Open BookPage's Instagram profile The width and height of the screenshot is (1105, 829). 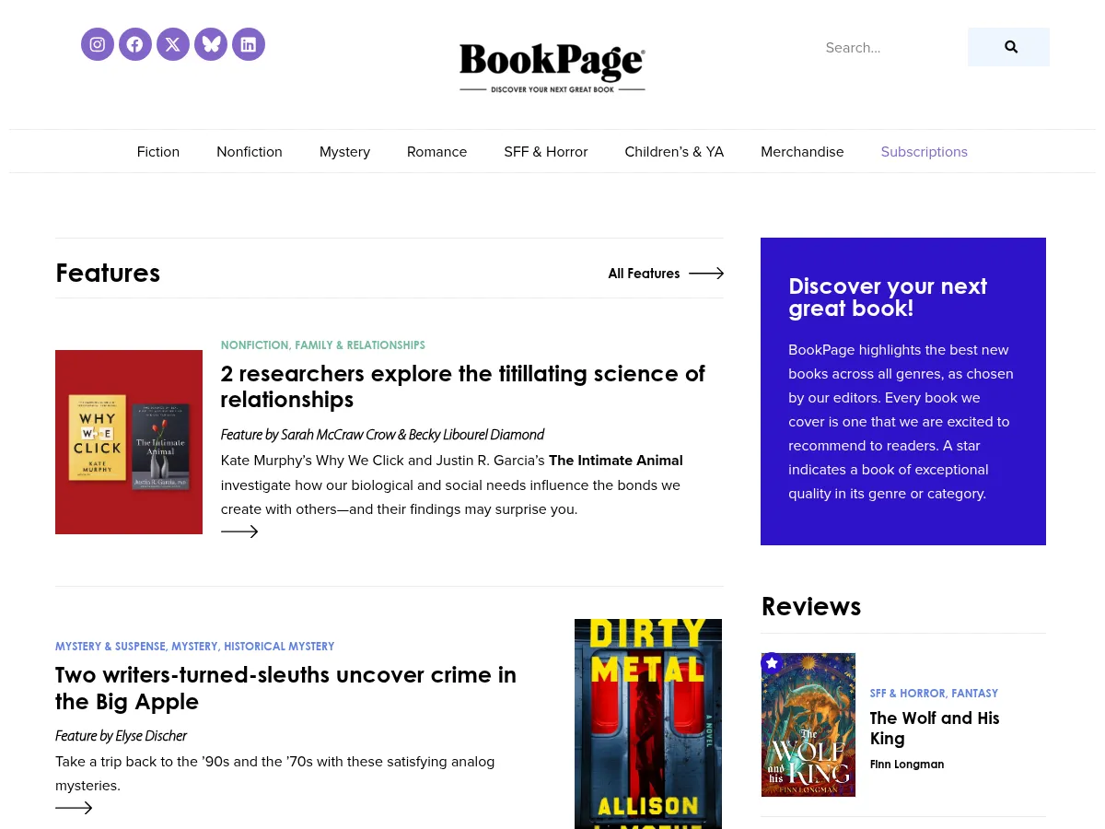click(x=97, y=43)
